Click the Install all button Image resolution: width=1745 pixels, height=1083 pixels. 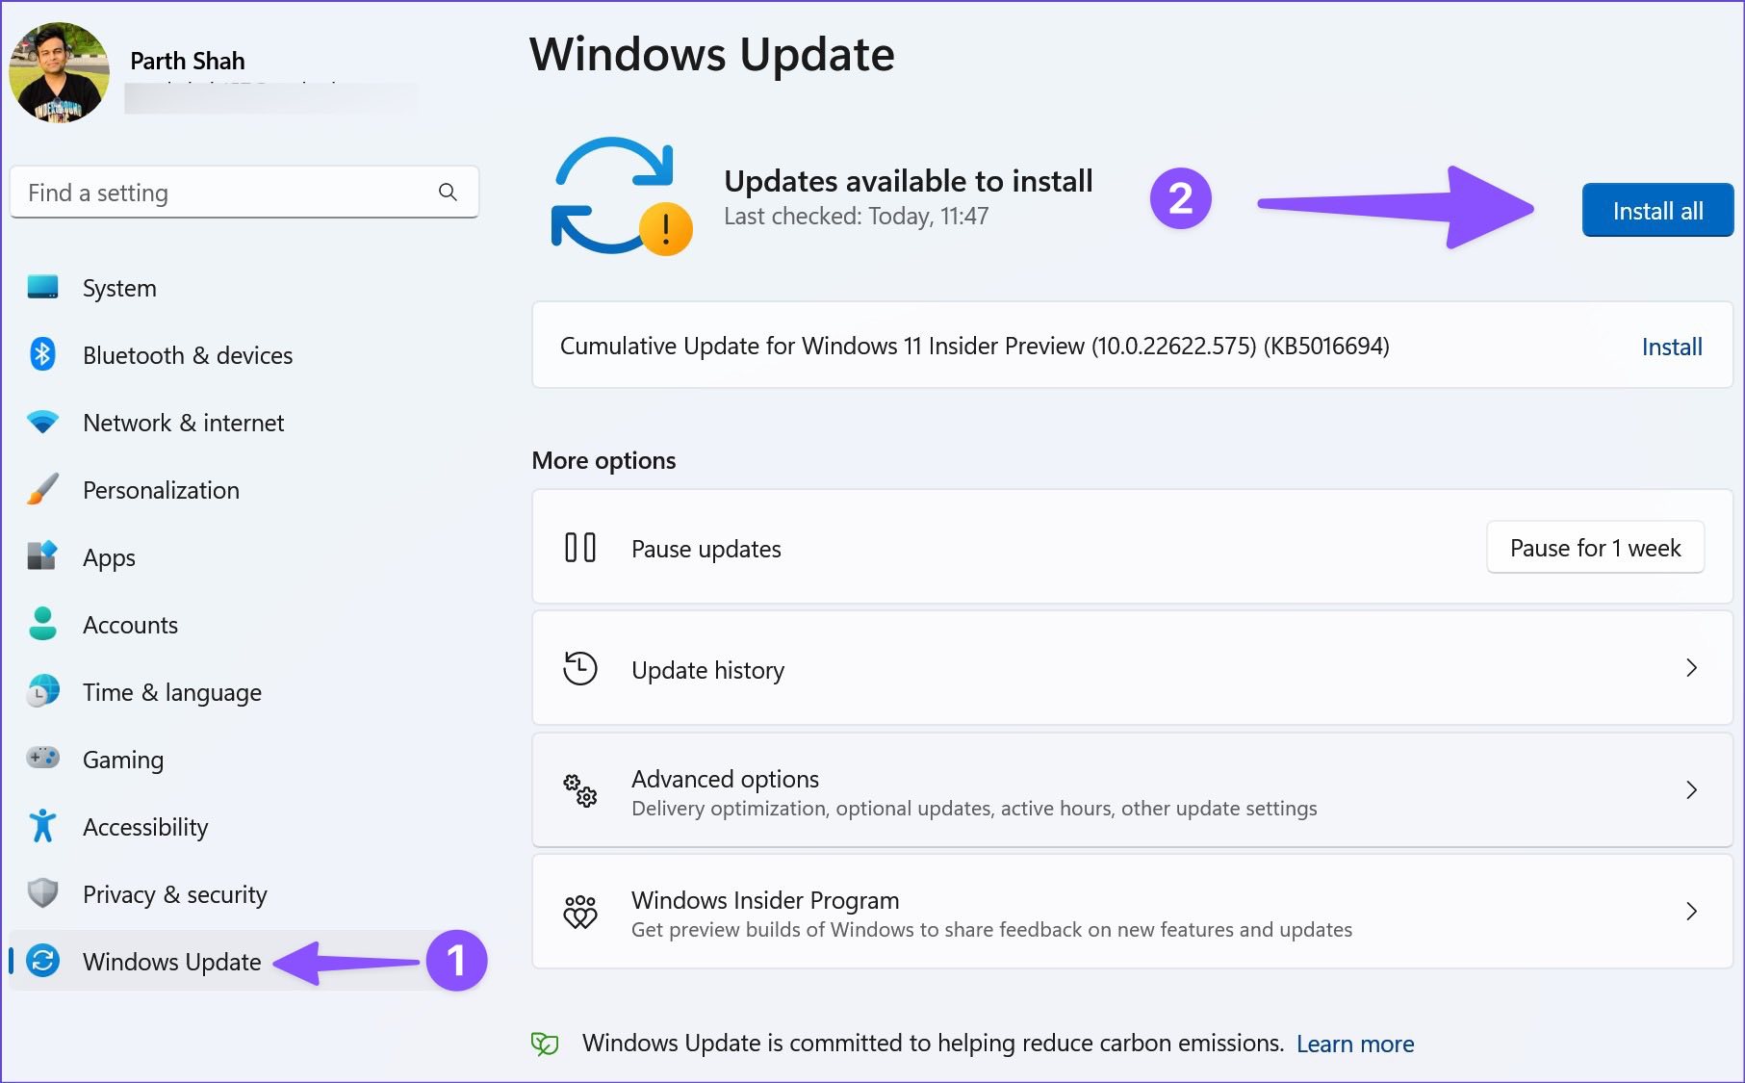pos(1657,210)
